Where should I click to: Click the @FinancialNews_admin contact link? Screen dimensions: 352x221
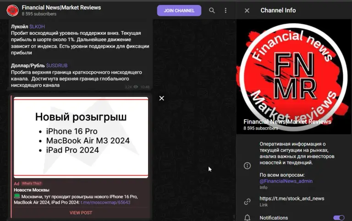pyautogui.click(x=286, y=181)
